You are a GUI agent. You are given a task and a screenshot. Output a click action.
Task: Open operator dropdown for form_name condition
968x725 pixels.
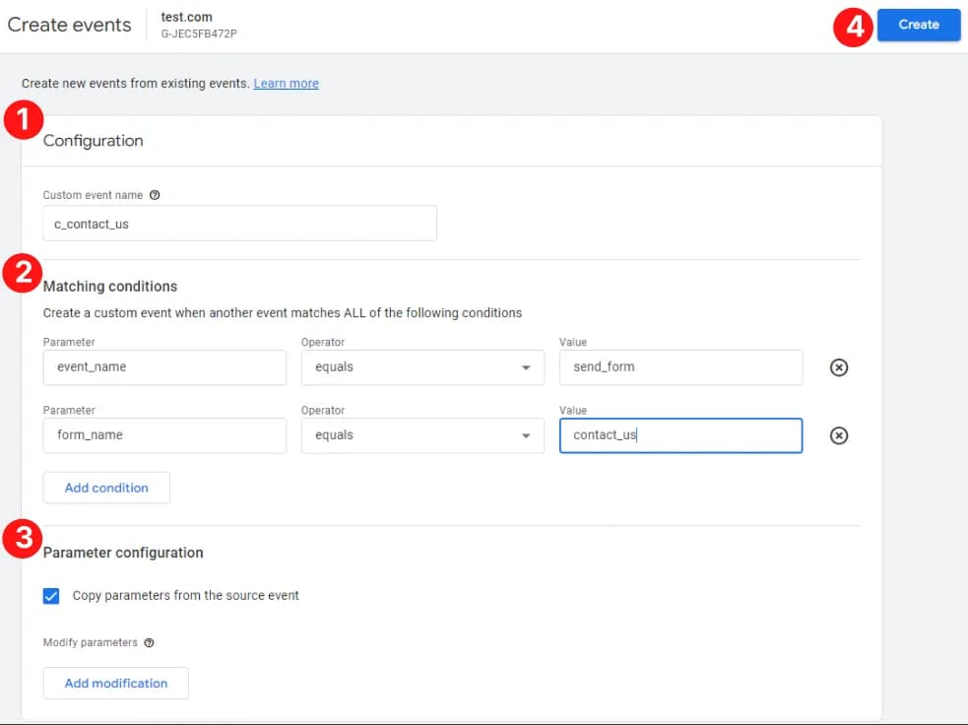tap(422, 435)
